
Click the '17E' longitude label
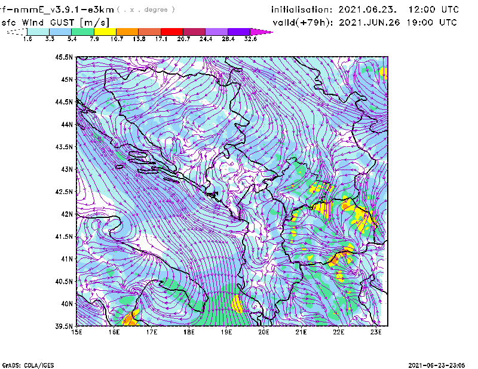(152, 332)
